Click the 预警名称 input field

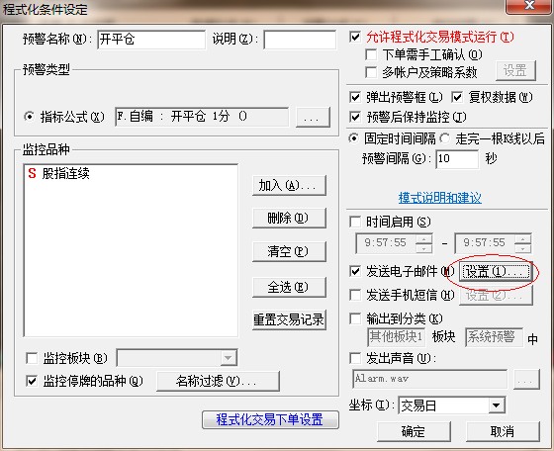(151, 40)
